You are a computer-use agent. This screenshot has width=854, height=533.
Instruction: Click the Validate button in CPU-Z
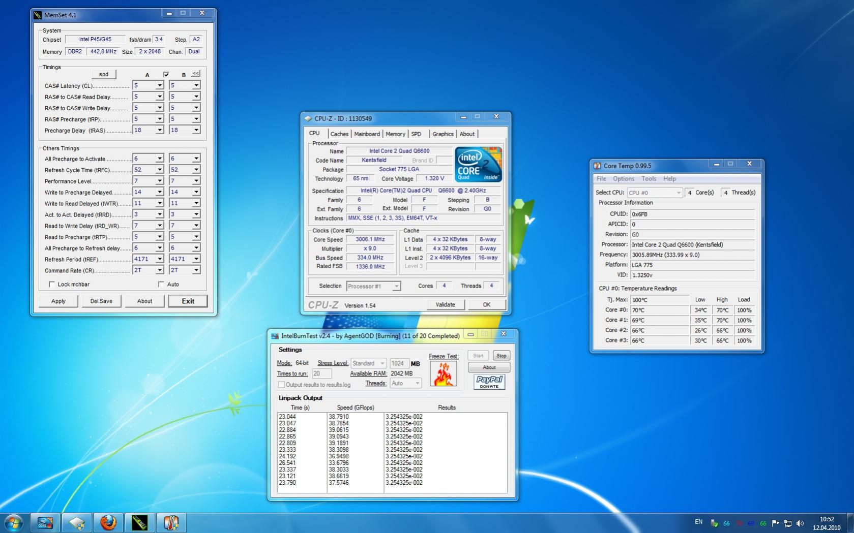[445, 305]
